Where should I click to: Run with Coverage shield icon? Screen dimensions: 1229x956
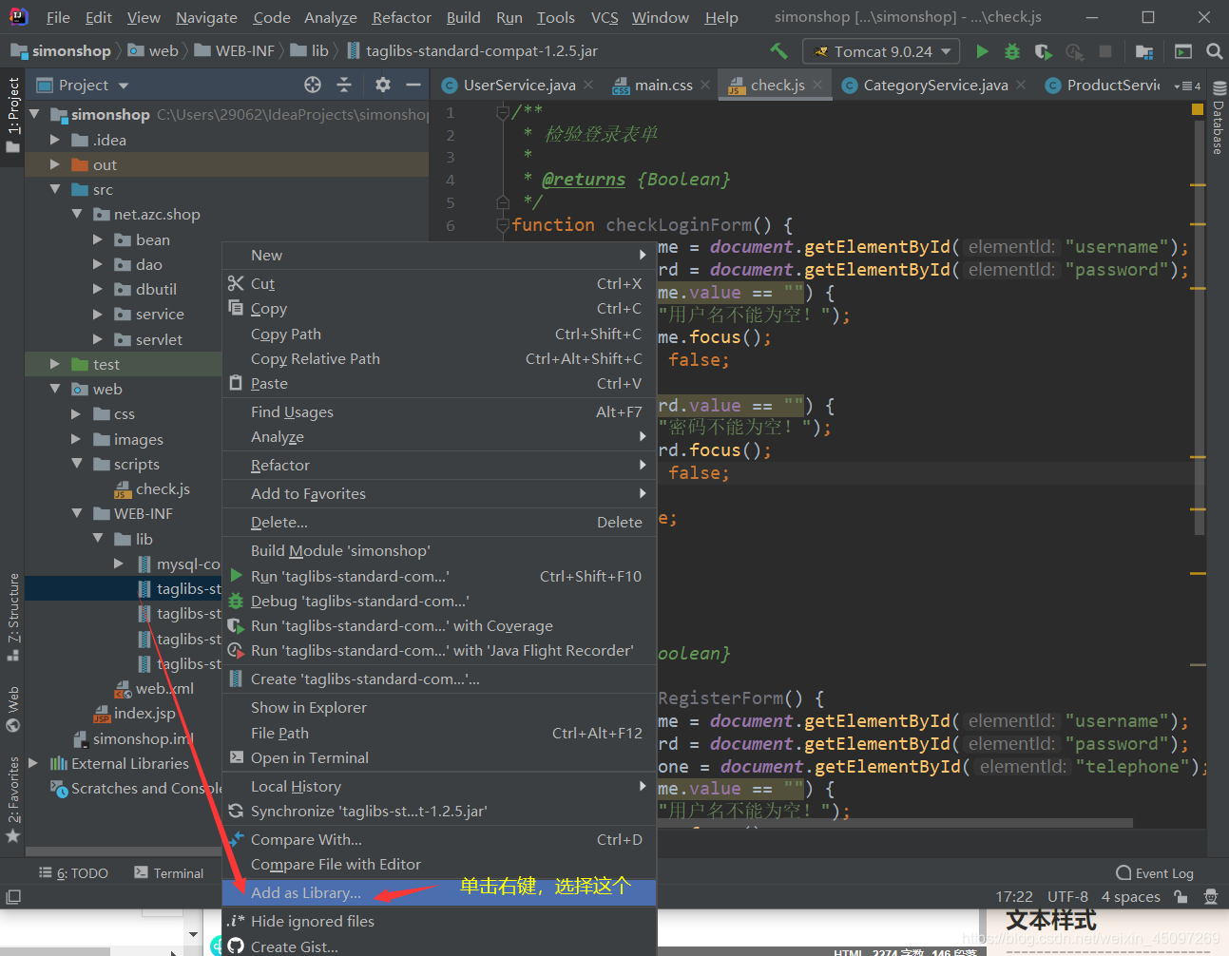coord(1044,51)
